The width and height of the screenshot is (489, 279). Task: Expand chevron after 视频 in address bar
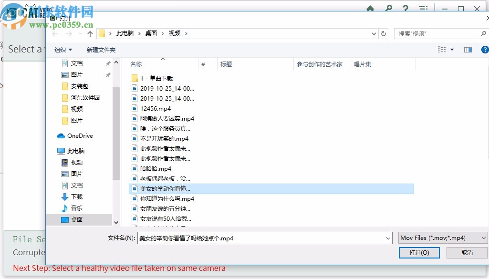pos(186,33)
